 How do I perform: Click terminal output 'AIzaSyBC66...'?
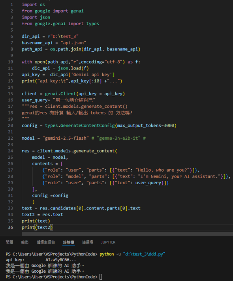(x=61, y=260)
